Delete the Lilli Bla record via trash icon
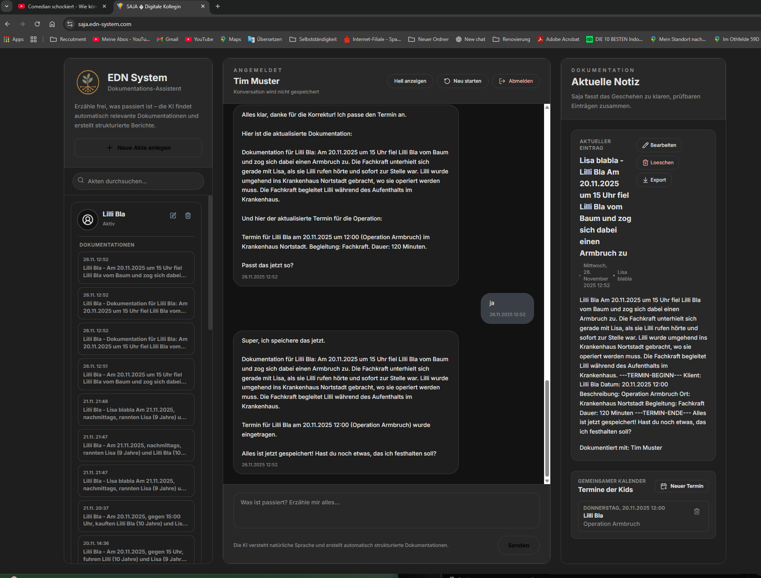This screenshot has height=578, width=761. (188, 216)
